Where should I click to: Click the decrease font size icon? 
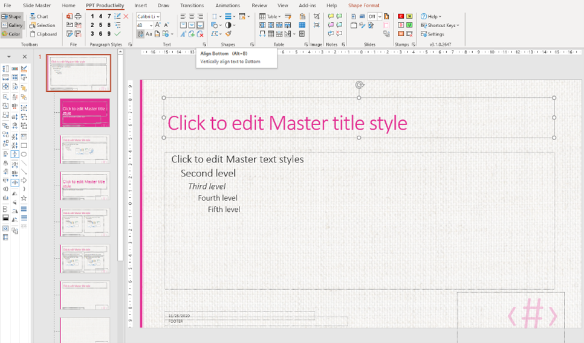(166, 25)
